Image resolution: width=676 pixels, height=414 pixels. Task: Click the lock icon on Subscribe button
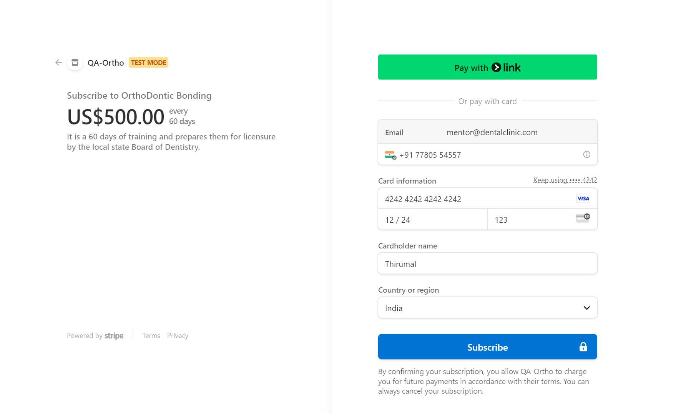pos(583,347)
